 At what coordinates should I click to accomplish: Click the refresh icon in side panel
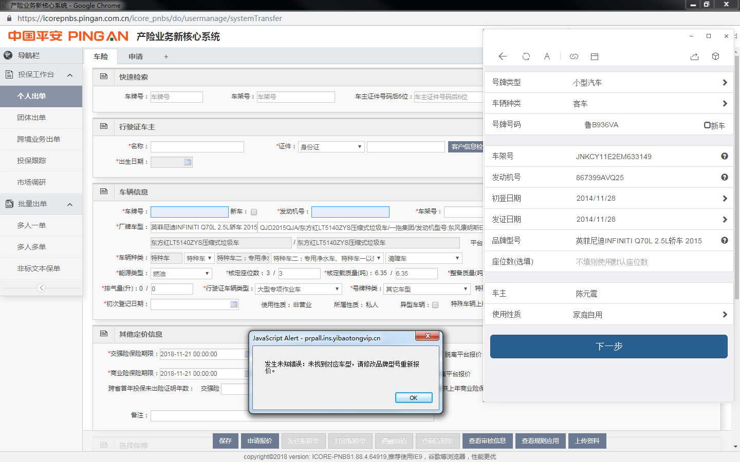coord(526,56)
